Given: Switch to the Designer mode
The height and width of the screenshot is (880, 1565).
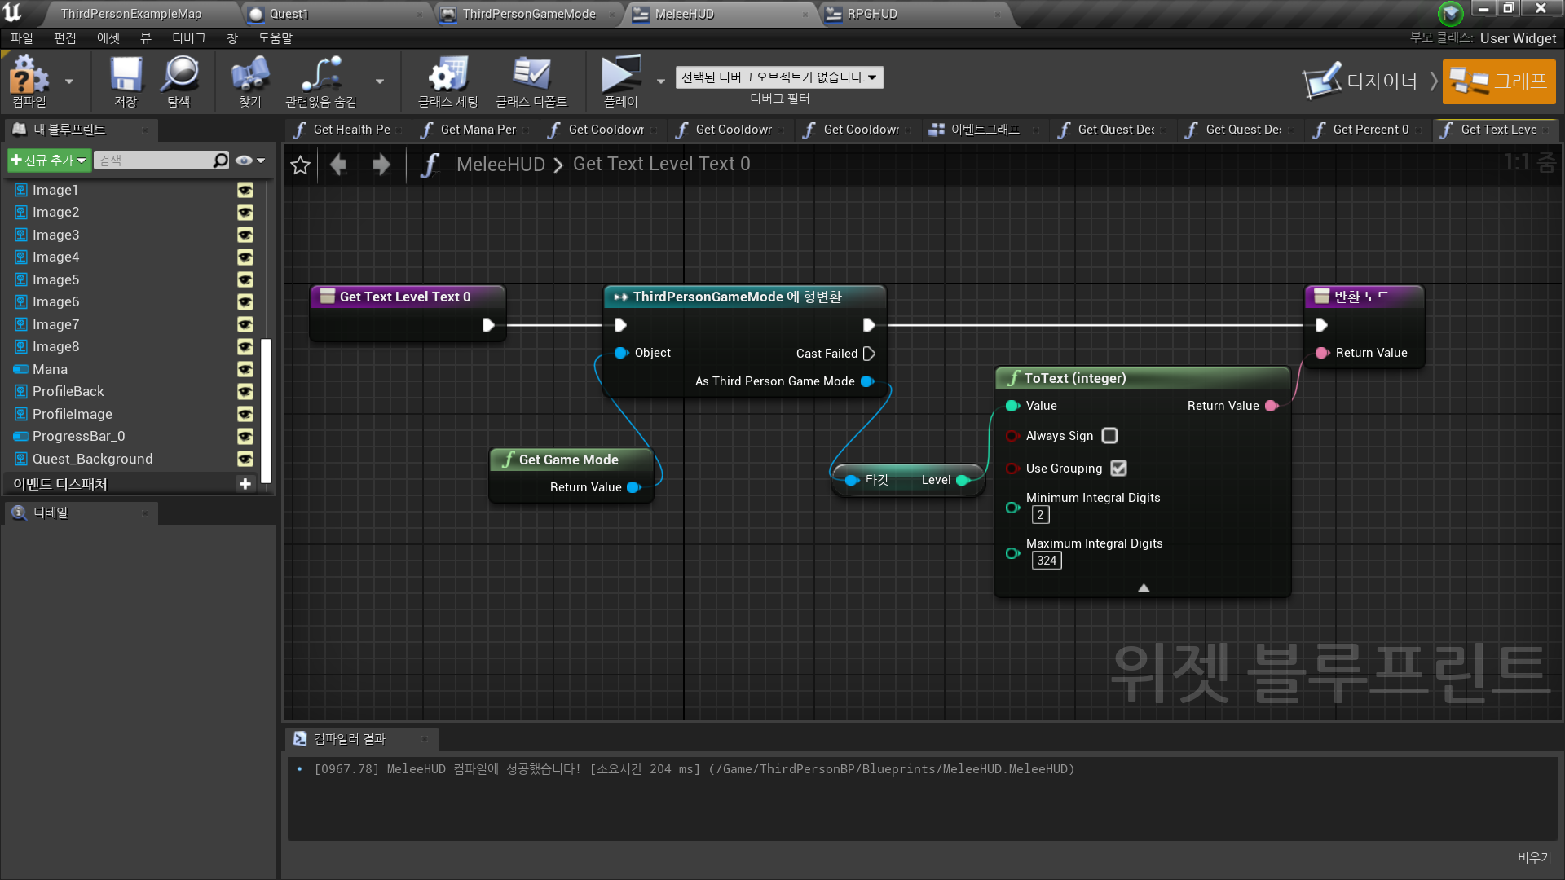Looking at the screenshot, I should [1361, 81].
